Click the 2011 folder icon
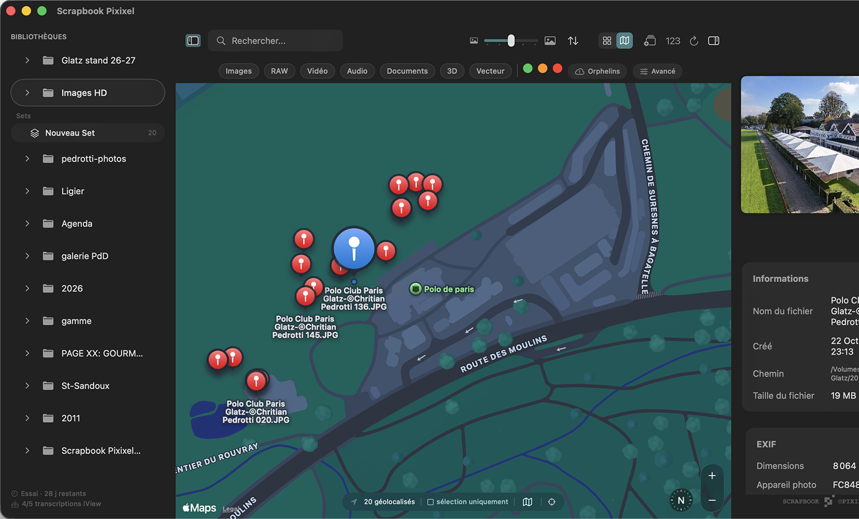 [x=48, y=419]
